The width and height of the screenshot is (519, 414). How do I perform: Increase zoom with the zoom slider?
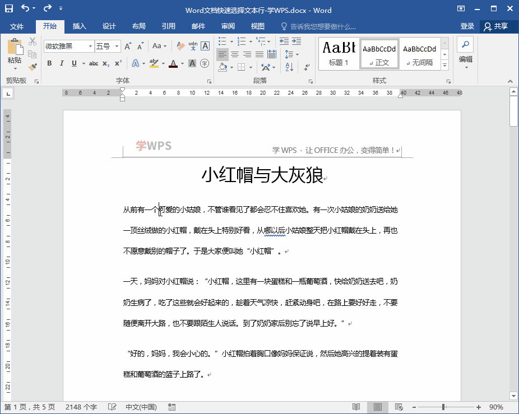[x=478, y=406]
